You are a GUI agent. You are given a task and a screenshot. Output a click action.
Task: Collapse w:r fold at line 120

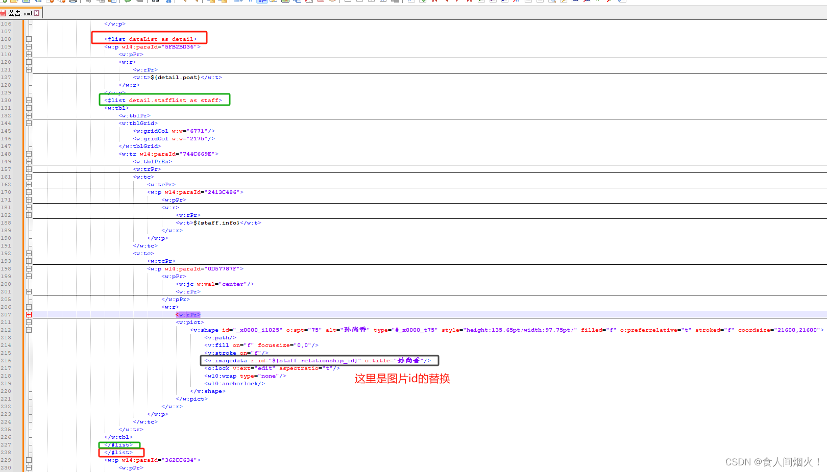click(29, 62)
